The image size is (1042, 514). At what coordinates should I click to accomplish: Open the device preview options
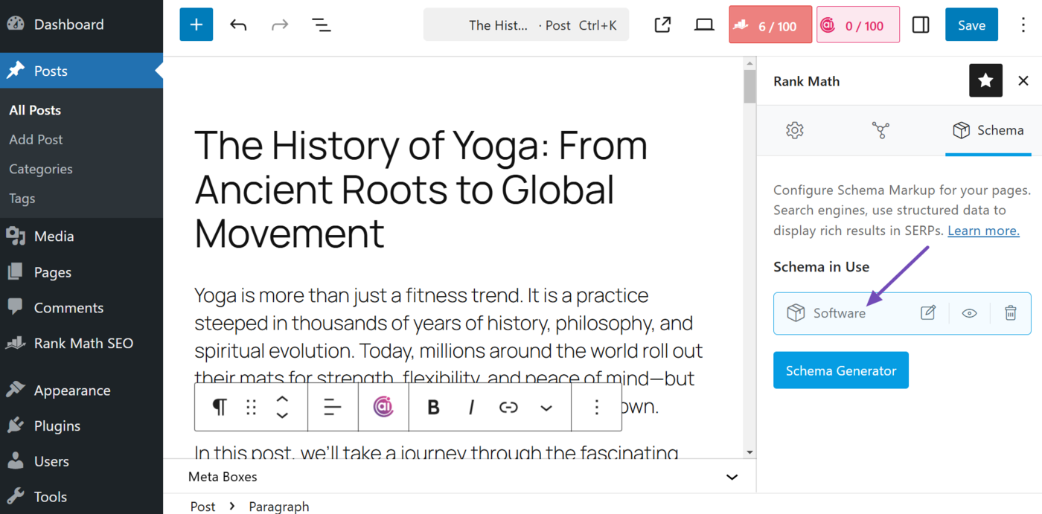(x=704, y=25)
